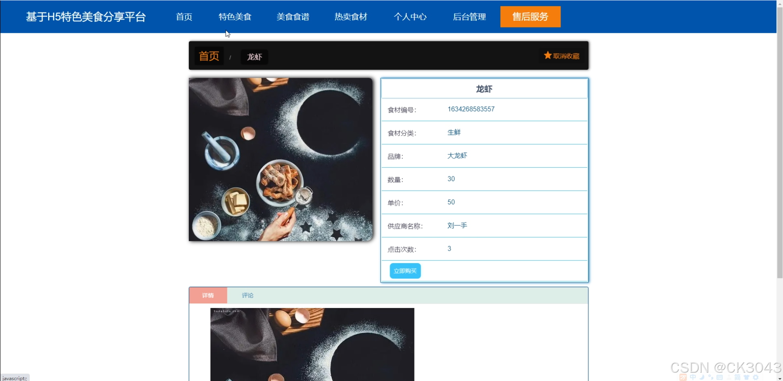The width and height of the screenshot is (783, 381).
Task: Click the 数量 value 30
Action: click(451, 179)
